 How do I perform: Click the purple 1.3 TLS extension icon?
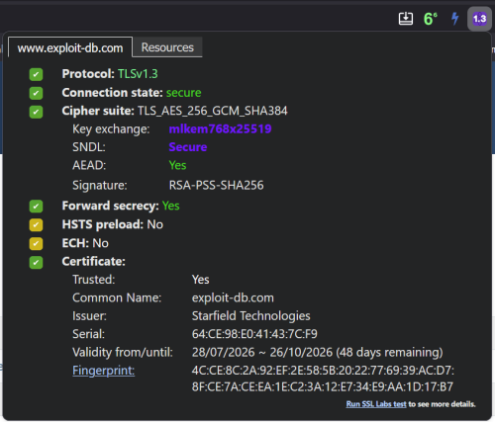[x=479, y=19]
